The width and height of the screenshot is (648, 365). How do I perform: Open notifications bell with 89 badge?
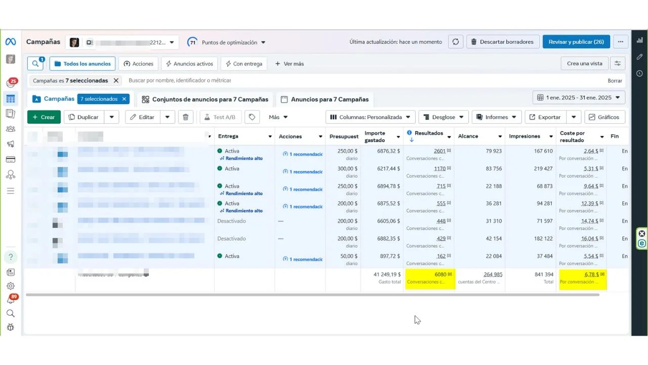point(11,300)
